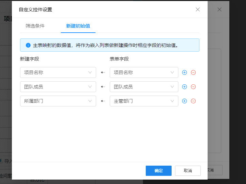Click the arrow between 所属部门 and 主管部门

[103, 101]
